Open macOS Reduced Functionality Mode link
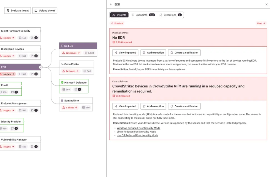 [137, 135]
